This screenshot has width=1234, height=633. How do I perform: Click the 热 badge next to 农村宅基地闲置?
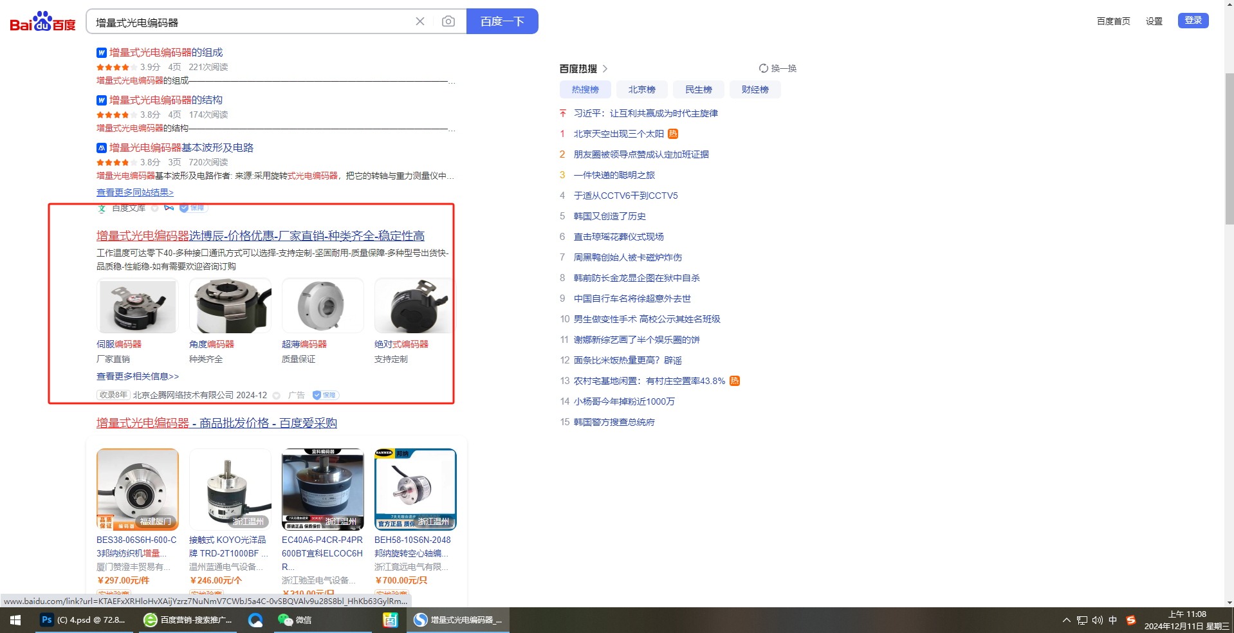(735, 381)
